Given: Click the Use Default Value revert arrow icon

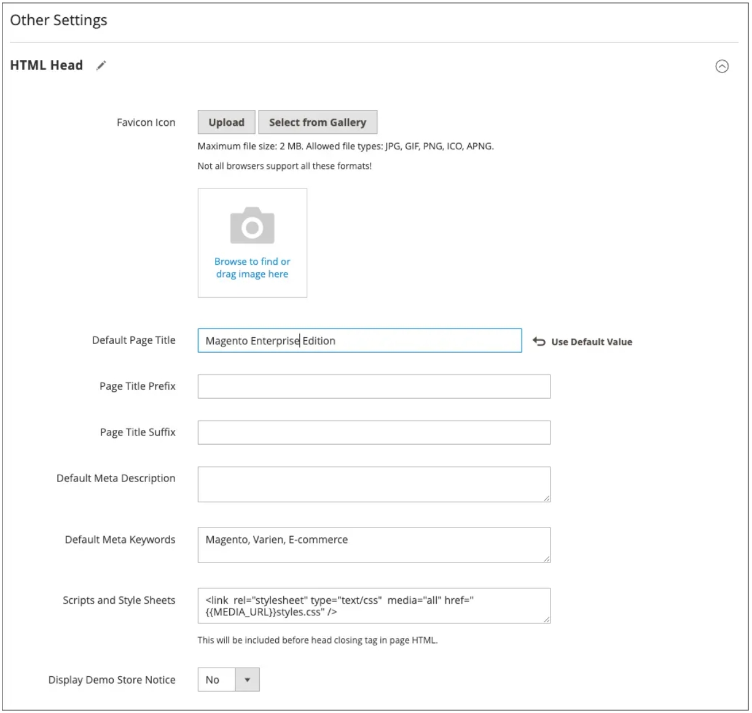Looking at the screenshot, I should 539,341.
